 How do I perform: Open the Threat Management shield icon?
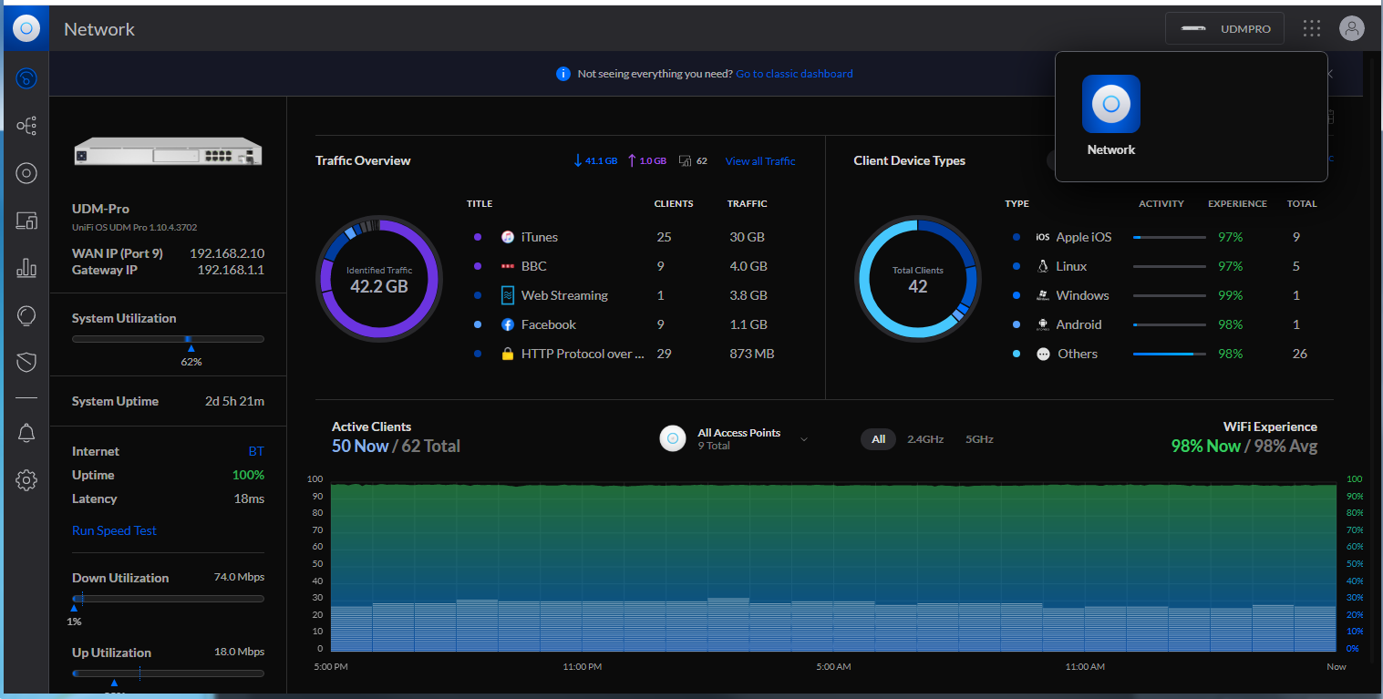point(26,363)
